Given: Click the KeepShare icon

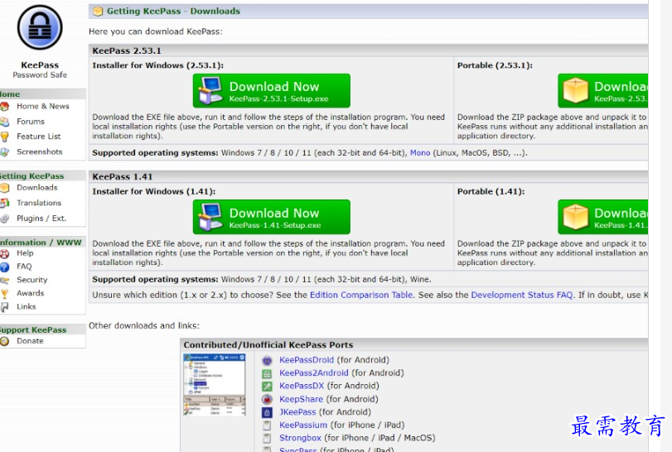Looking at the screenshot, I should click(267, 399).
